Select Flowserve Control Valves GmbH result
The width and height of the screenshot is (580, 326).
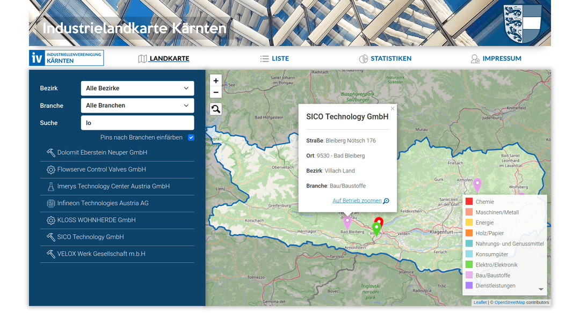[117, 169]
